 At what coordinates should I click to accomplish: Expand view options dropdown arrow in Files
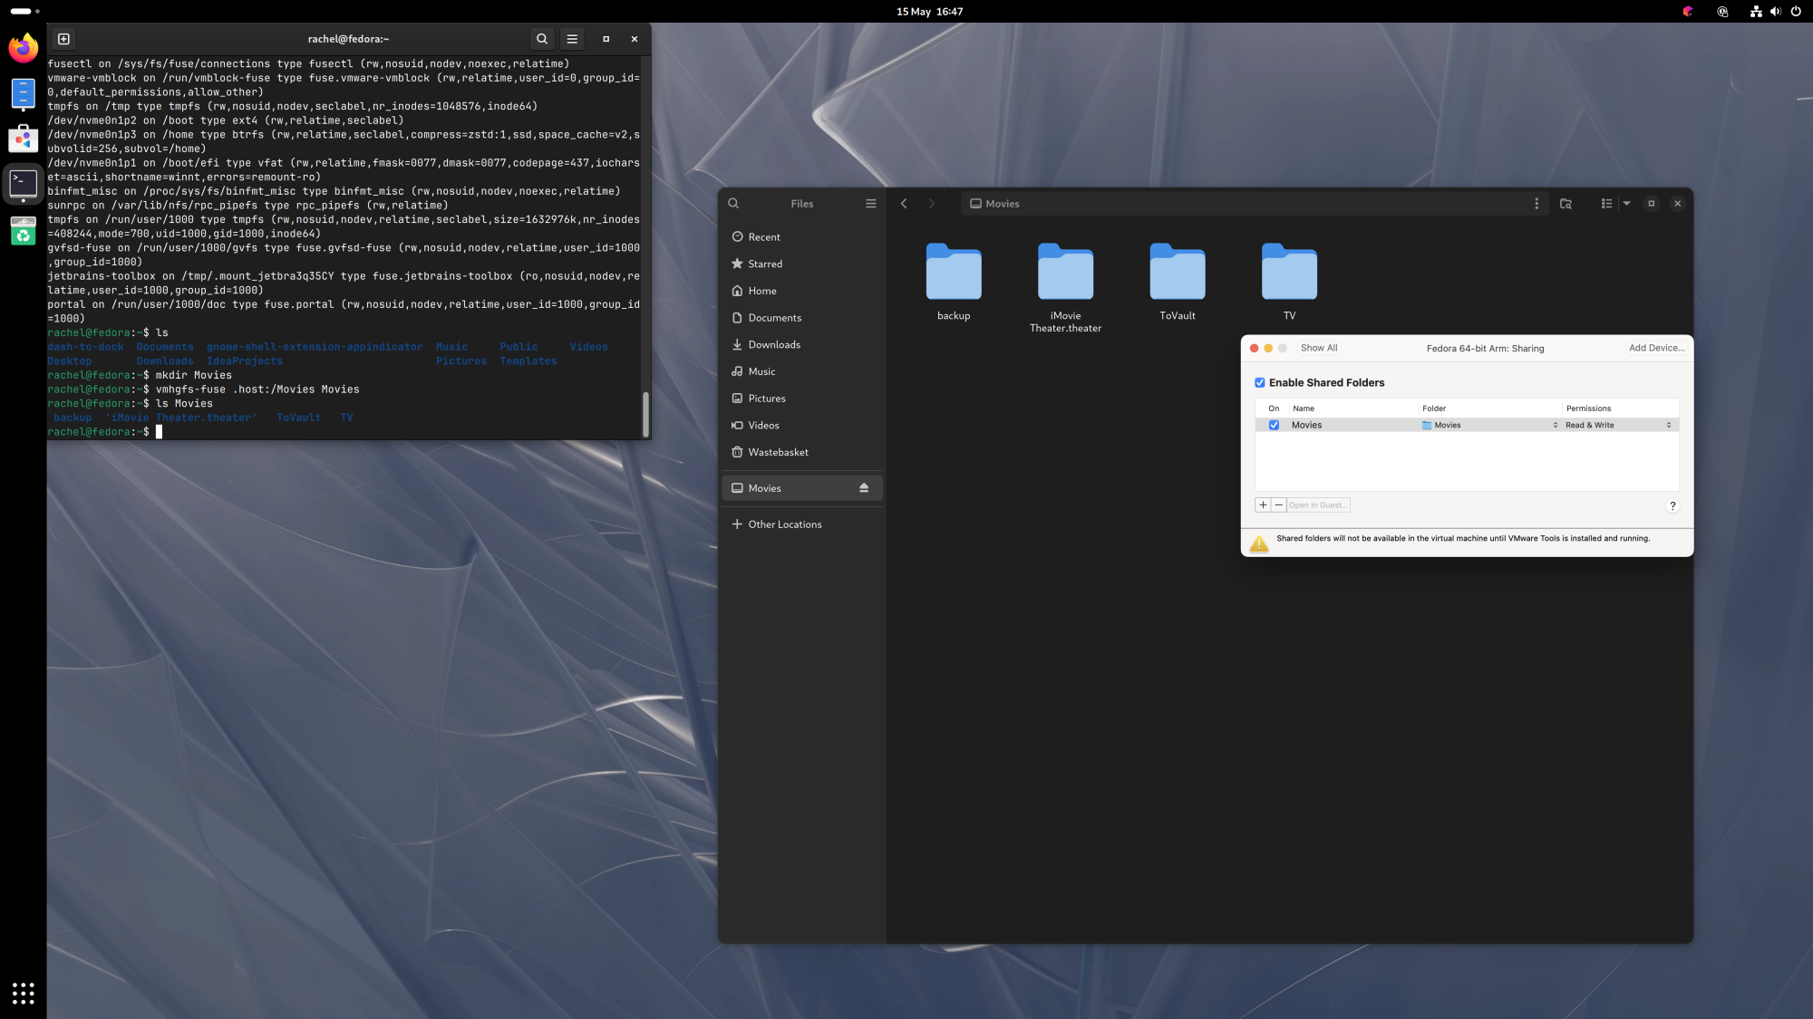tap(1626, 204)
